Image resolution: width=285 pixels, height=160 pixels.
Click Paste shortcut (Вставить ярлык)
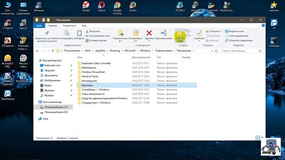96,40
